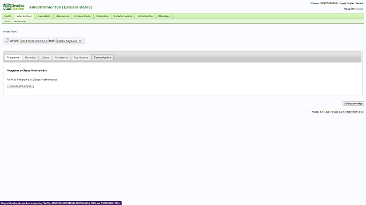Select the Año Escolar menu tab

click(x=24, y=17)
